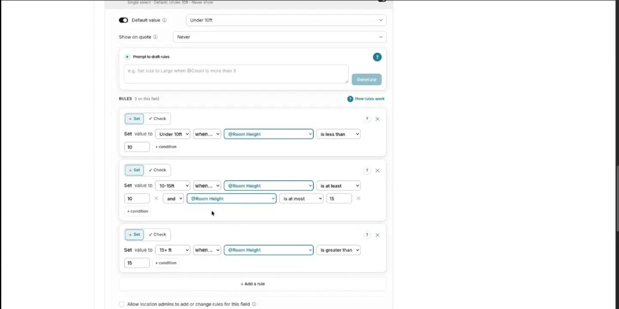Check 'Allow location admins to add or change rules'
The width and height of the screenshot is (619, 309).
pos(122,304)
